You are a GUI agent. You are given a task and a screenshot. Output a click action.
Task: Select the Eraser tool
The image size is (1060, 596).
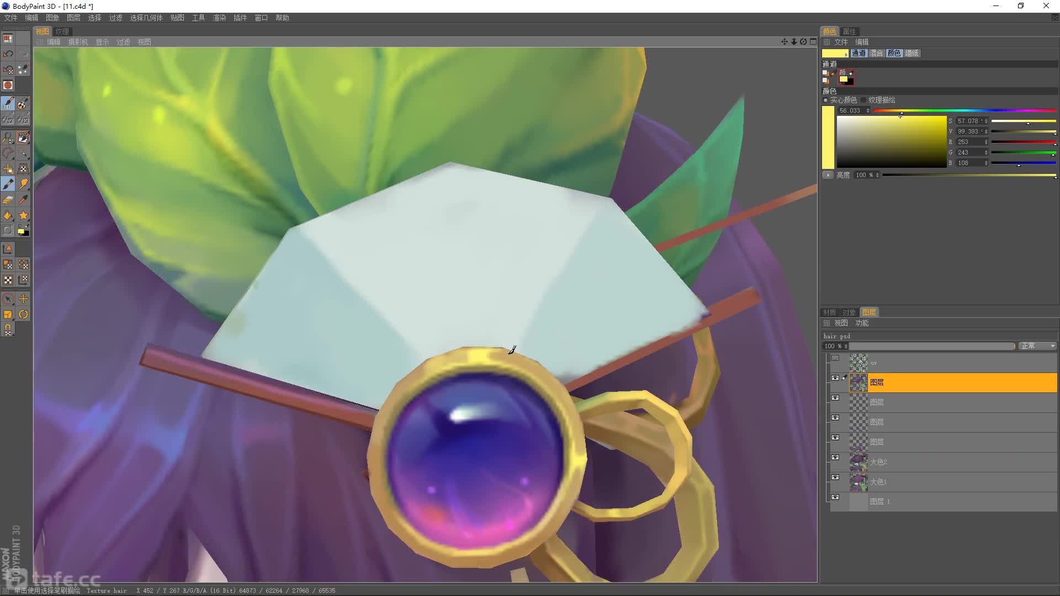pyautogui.click(x=8, y=200)
